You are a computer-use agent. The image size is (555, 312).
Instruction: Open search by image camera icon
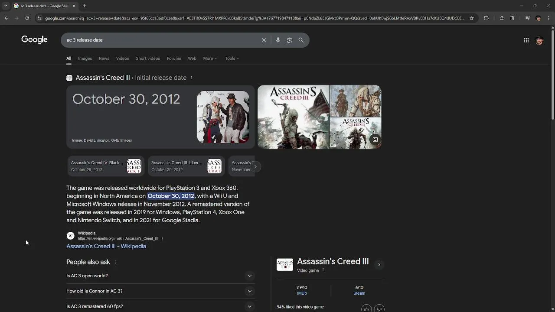click(x=289, y=40)
